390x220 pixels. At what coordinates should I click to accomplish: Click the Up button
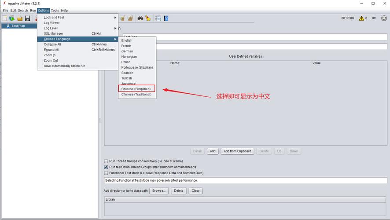point(280,151)
